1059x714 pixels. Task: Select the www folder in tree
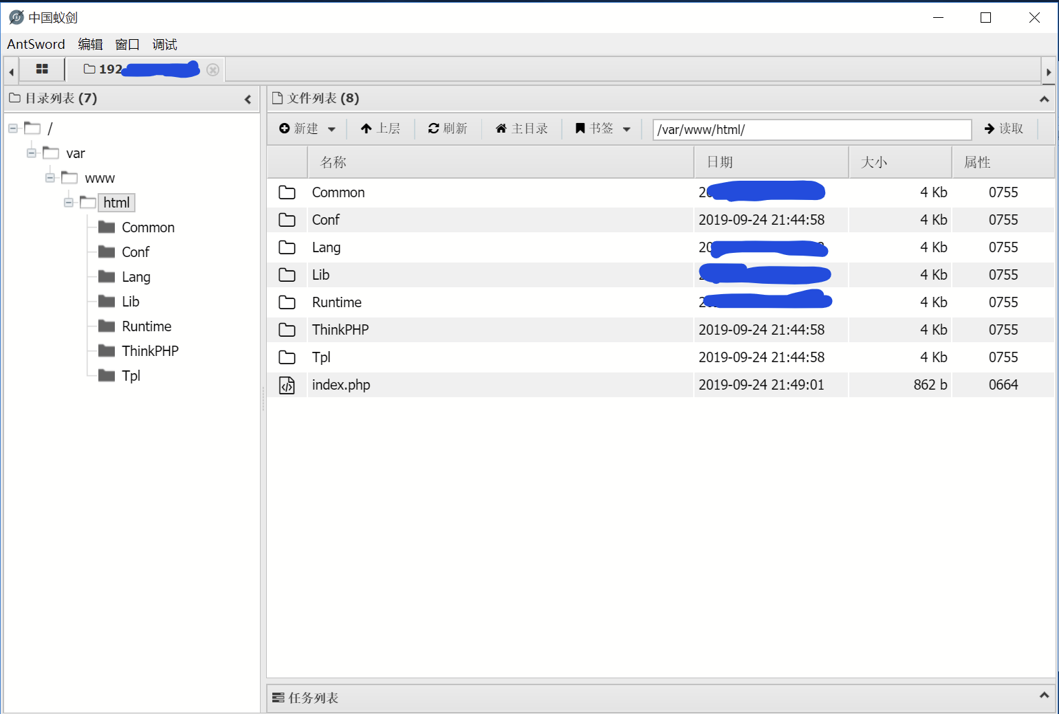tap(100, 178)
